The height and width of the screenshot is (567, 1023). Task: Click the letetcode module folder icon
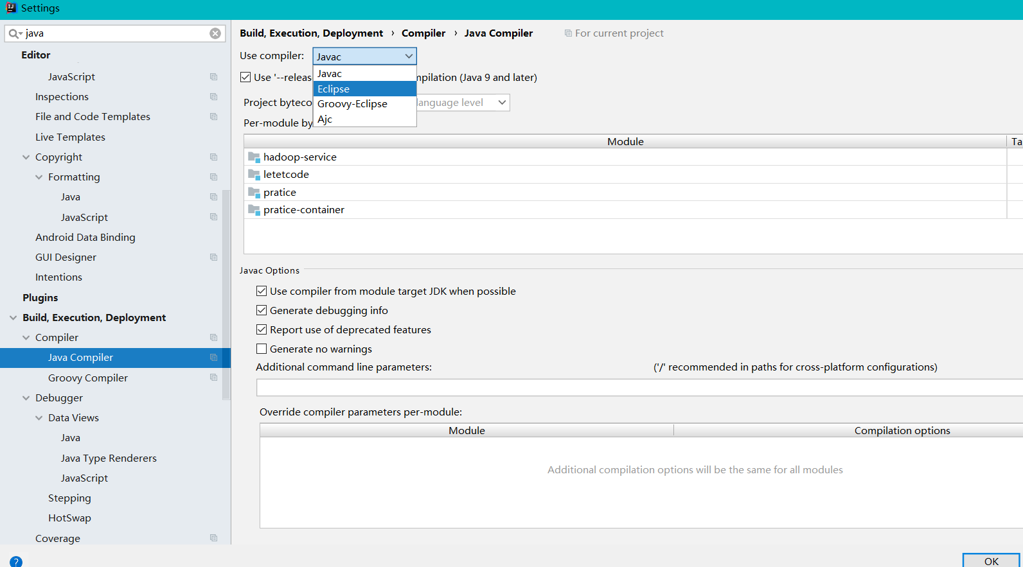click(x=254, y=174)
